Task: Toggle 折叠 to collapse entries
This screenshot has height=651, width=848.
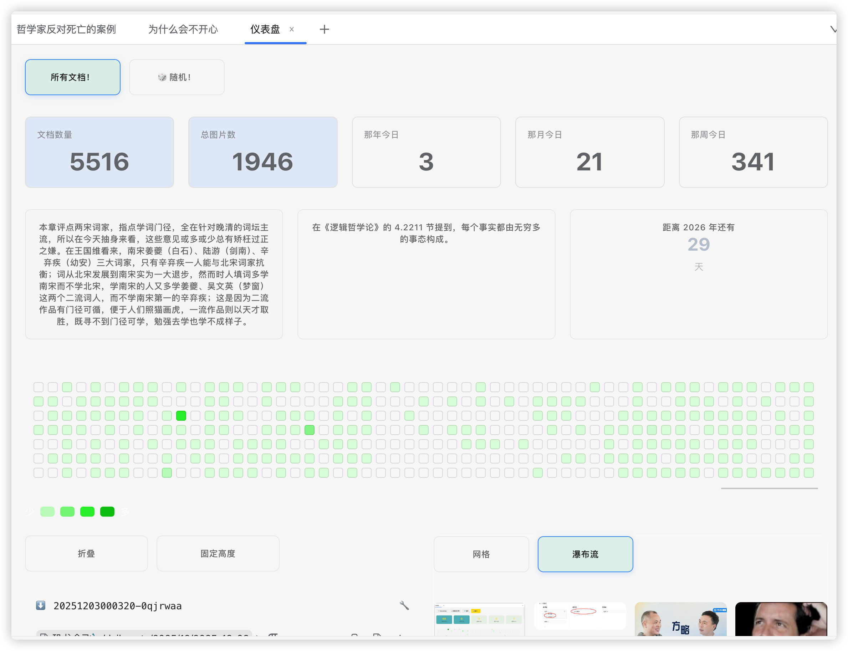Action: pyautogui.click(x=86, y=553)
